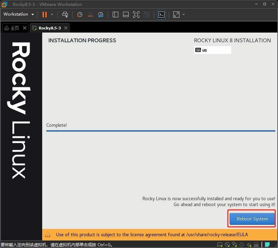Click the CD/DVD drive status icon
278x248 pixels.
[x=227, y=245]
